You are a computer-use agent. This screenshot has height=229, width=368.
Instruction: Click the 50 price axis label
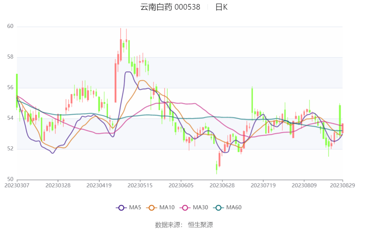[x=10, y=179]
